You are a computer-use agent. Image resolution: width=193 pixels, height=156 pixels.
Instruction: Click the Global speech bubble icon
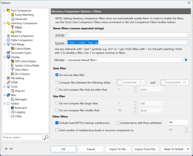tap(8, 104)
